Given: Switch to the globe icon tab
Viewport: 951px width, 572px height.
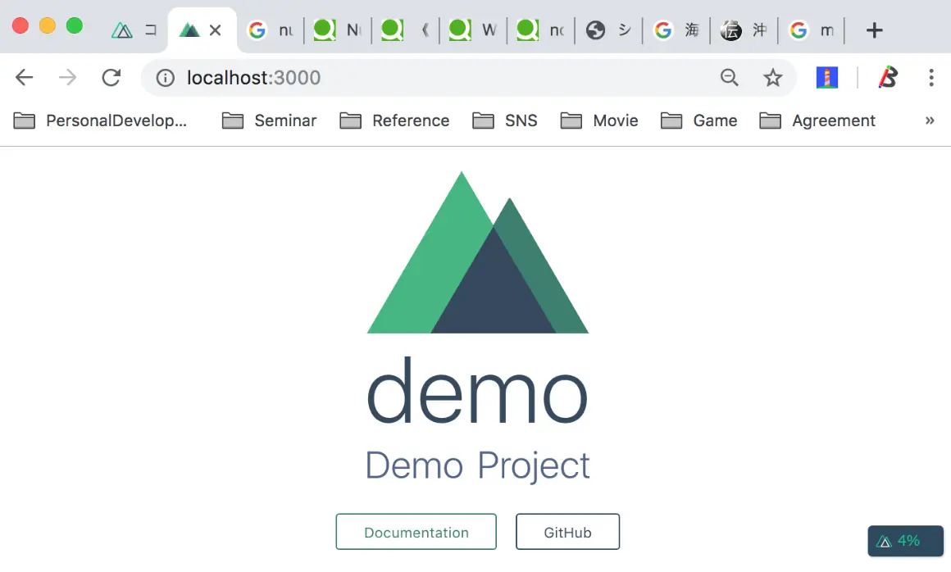Looking at the screenshot, I should click(x=608, y=30).
